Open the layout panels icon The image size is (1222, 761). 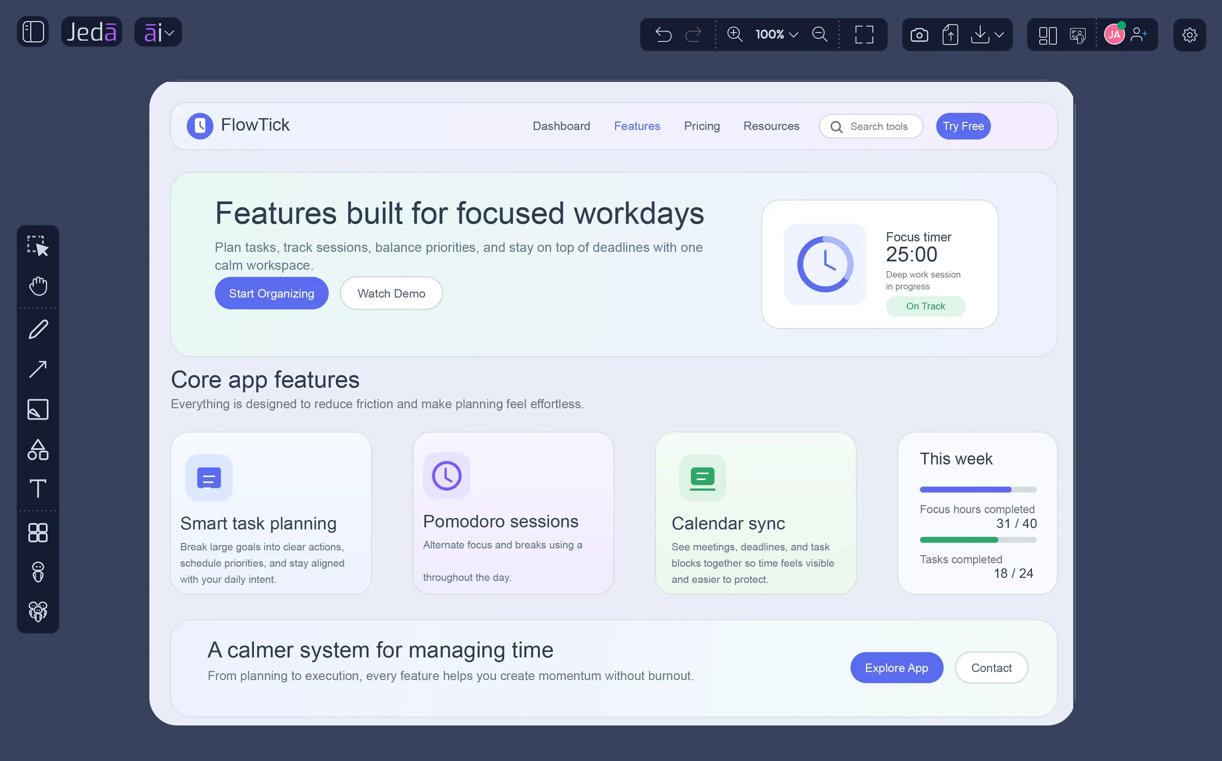(1047, 35)
